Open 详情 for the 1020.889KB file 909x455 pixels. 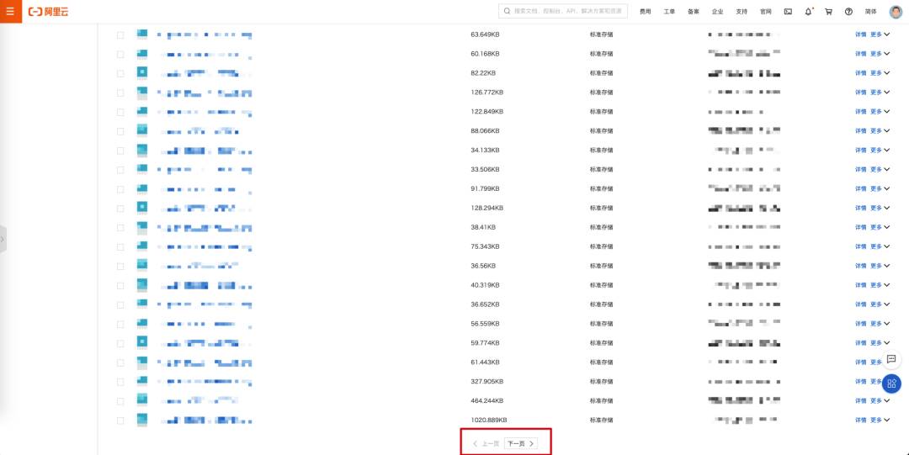(x=861, y=420)
